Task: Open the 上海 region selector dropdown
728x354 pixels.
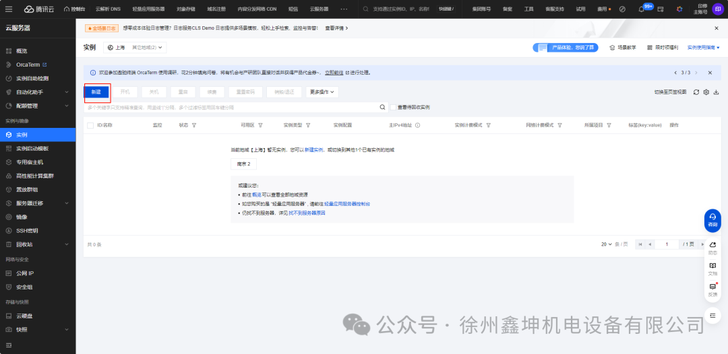Action: tap(135, 47)
